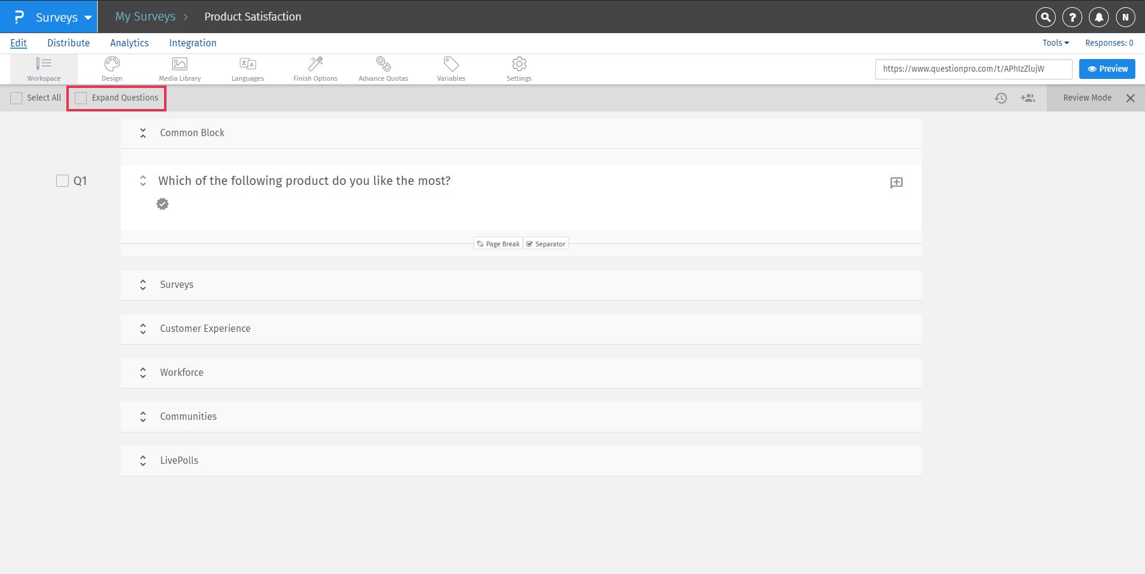Viewport: 1145px width, 574px height.
Task: Switch to the Distribute tab
Action: point(69,43)
